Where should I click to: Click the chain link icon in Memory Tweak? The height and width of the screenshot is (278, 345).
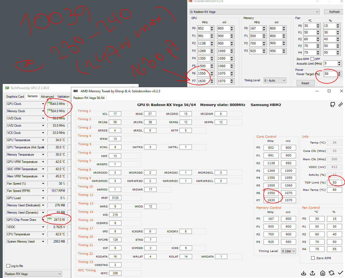click(x=340, y=104)
